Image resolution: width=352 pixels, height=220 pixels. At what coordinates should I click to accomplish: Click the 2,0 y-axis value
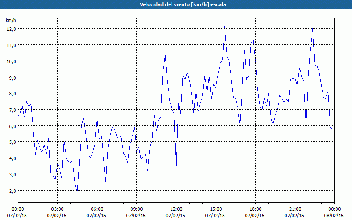pos(12,191)
